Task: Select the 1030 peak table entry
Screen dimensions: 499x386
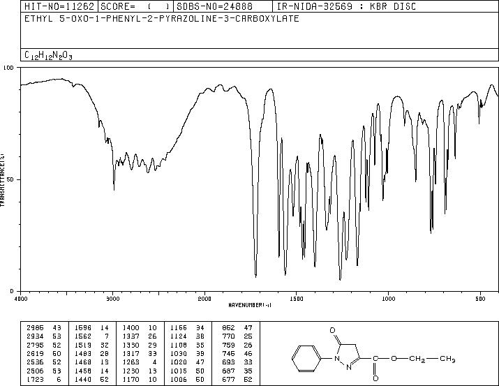Action: coord(188,353)
